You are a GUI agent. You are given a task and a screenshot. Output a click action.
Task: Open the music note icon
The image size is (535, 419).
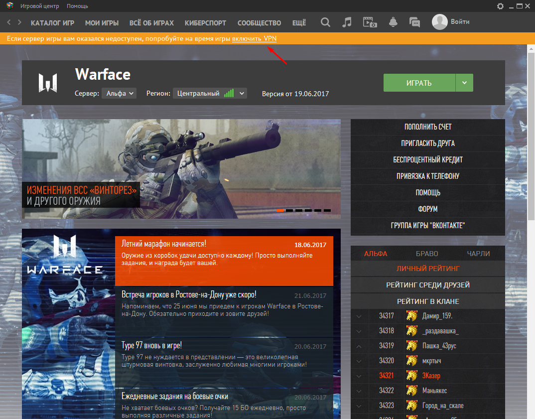pos(347,22)
